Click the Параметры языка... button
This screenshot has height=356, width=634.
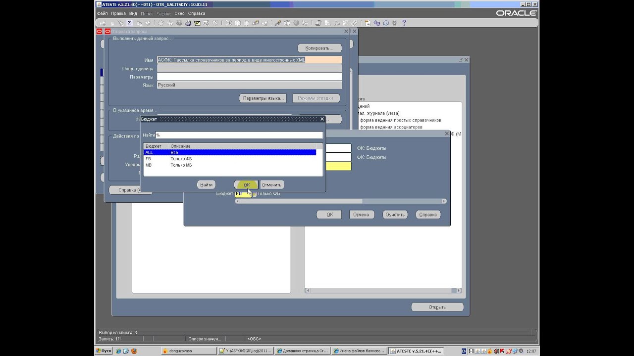[263, 98]
